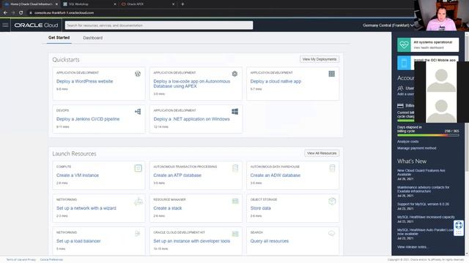Open the Store data link
469x263 pixels.
(x=261, y=208)
